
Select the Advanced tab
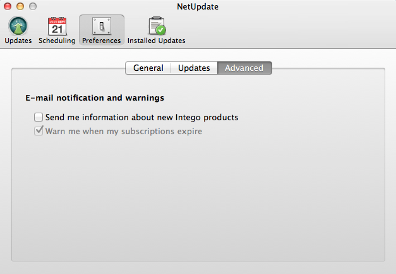[x=244, y=68]
